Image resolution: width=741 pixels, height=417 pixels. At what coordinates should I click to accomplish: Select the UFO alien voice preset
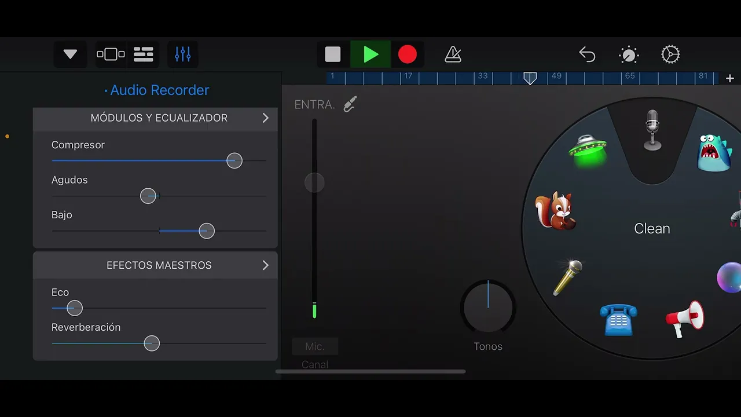point(588,150)
